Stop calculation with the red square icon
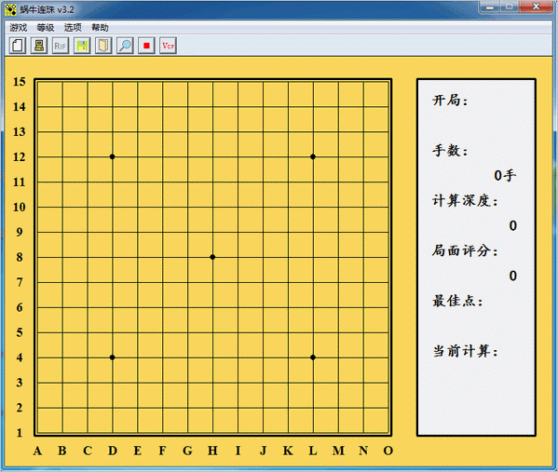 (x=146, y=46)
